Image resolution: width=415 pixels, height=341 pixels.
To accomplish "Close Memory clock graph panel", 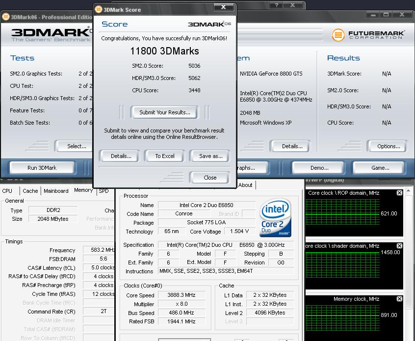I will click(399, 299).
